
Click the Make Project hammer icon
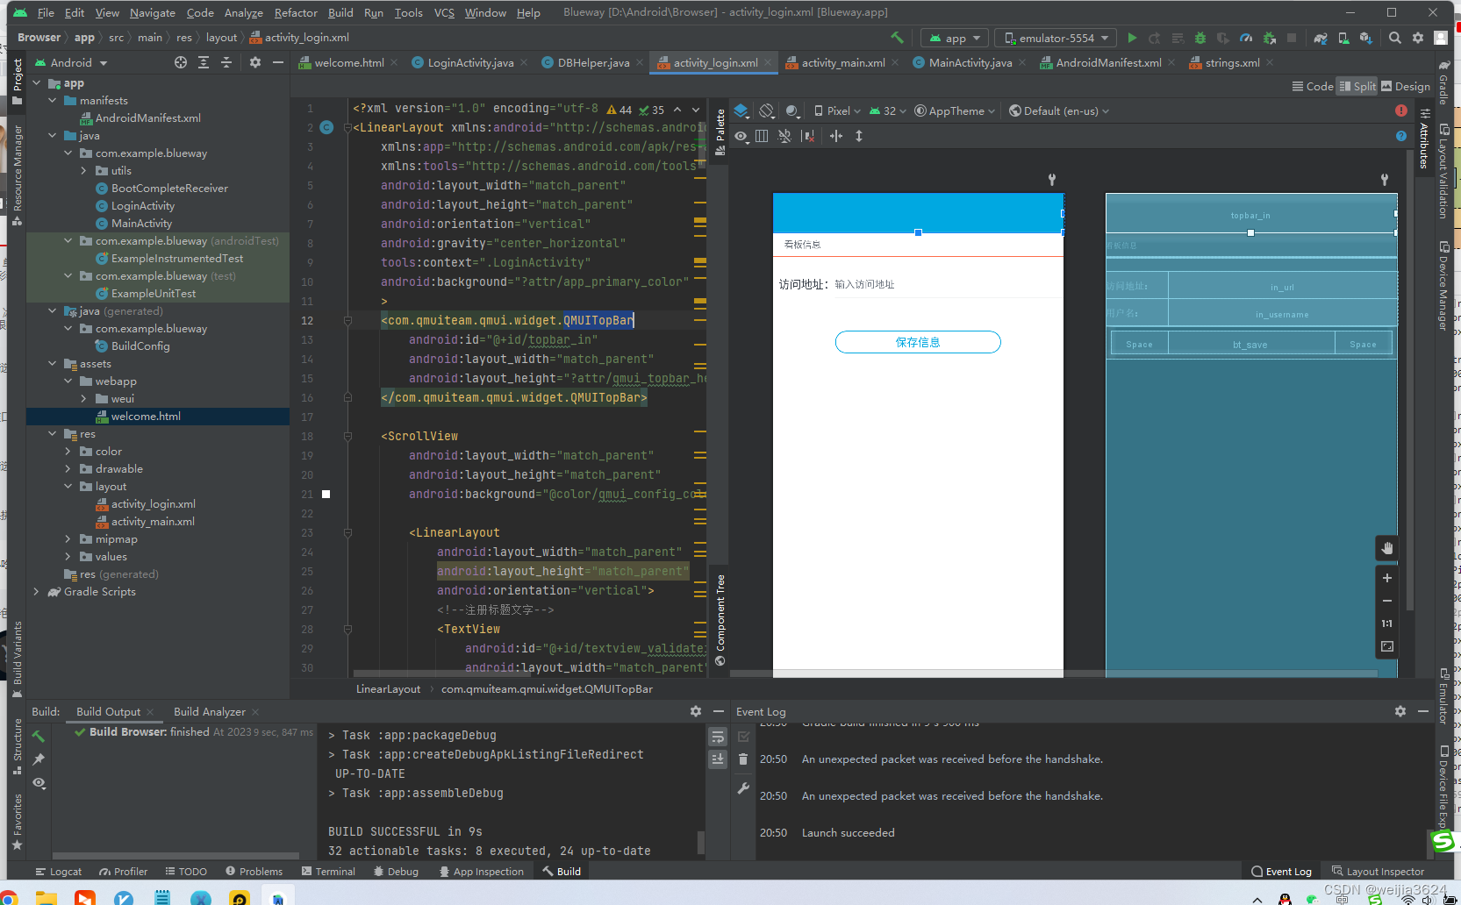[x=897, y=38]
